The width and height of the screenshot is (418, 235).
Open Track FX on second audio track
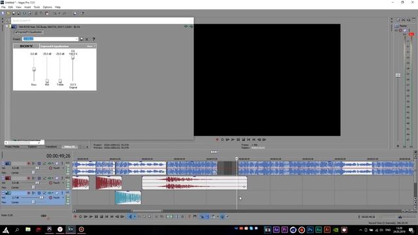tap(50, 178)
